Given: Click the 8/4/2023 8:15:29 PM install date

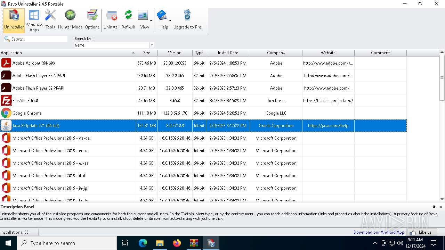Looking at the screenshot, I should tap(228, 101).
